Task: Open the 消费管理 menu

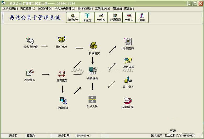Action: [x=45, y=9]
